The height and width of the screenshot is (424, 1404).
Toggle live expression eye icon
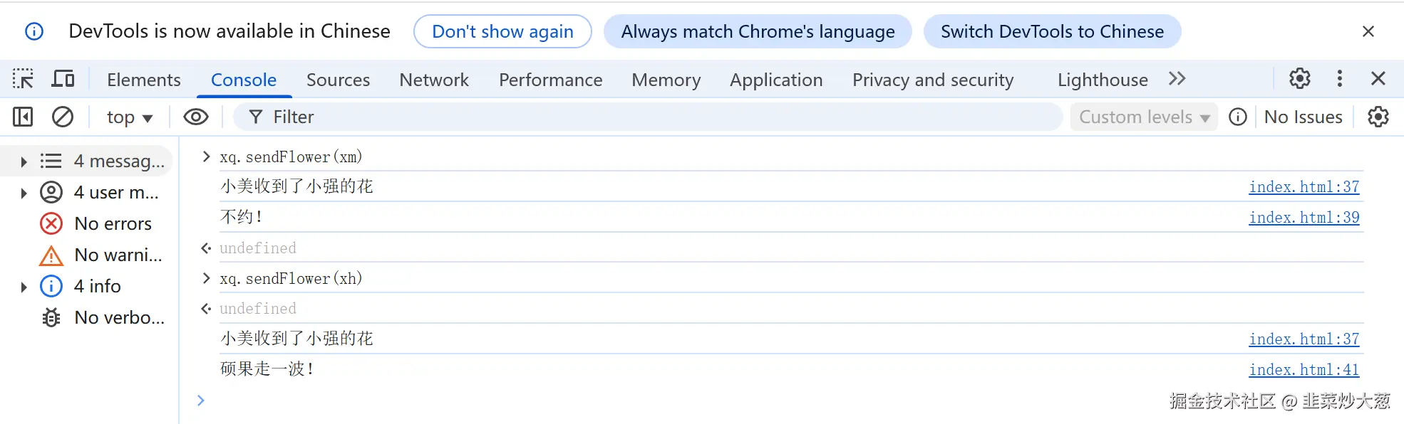coord(195,117)
